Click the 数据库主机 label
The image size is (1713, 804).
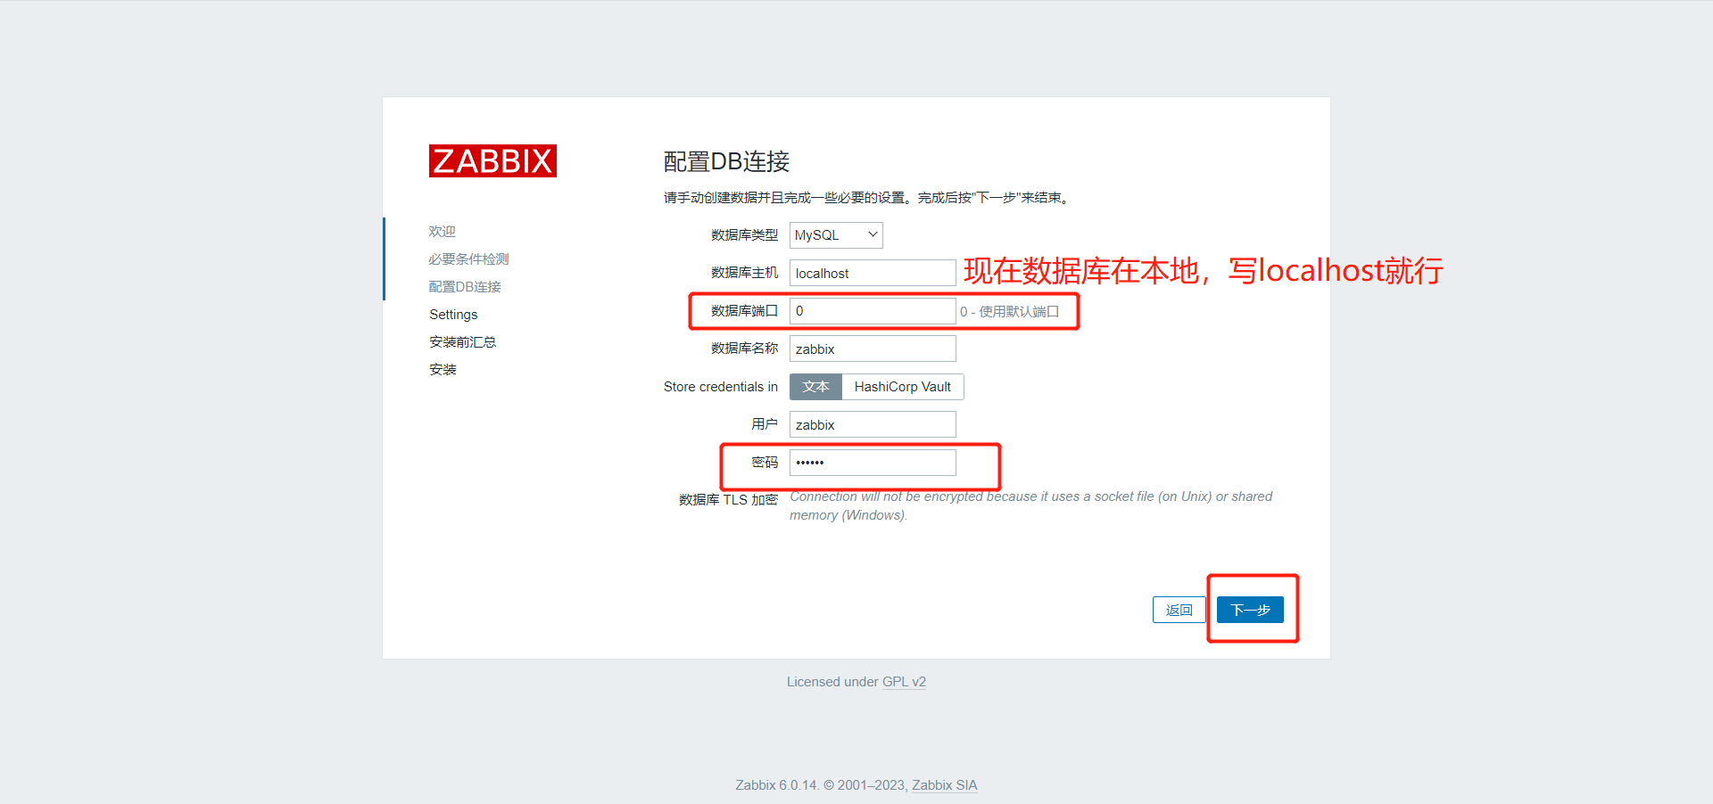[x=744, y=273]
